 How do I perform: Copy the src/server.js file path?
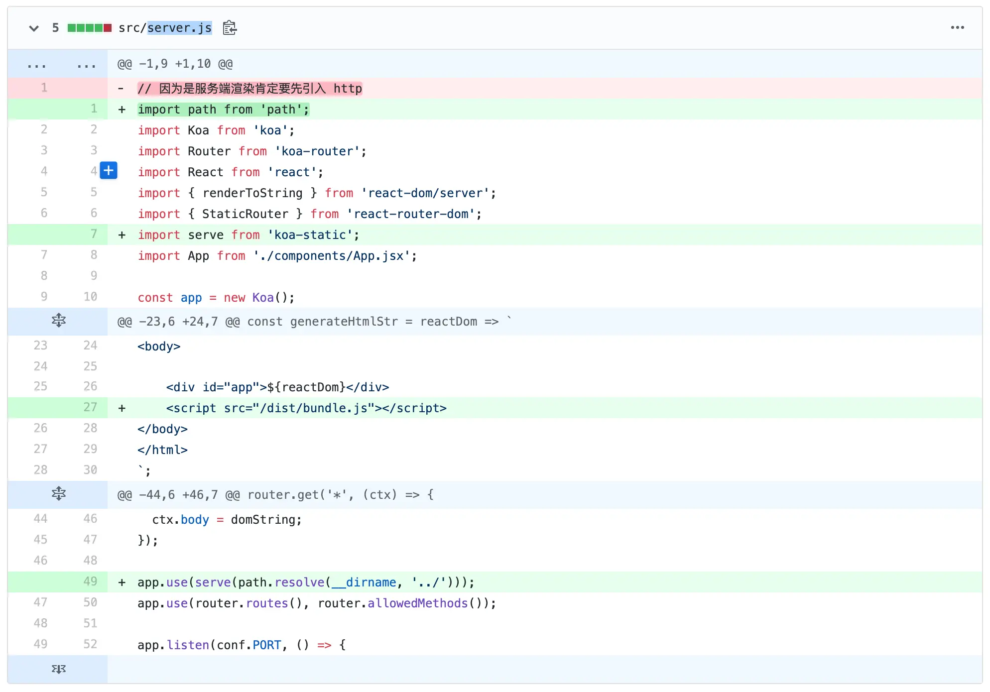[x=230, y=28]
